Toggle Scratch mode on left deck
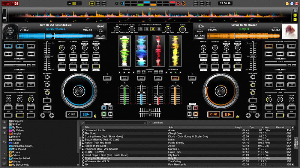300x168 pixels. (x=47, y=93)
